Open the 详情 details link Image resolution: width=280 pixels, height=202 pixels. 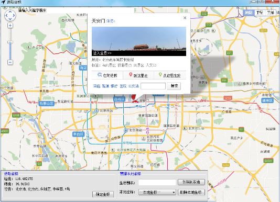coord(111,21)
